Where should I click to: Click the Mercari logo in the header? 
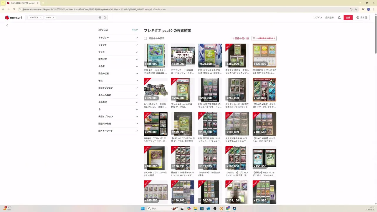tap(13, 18)
